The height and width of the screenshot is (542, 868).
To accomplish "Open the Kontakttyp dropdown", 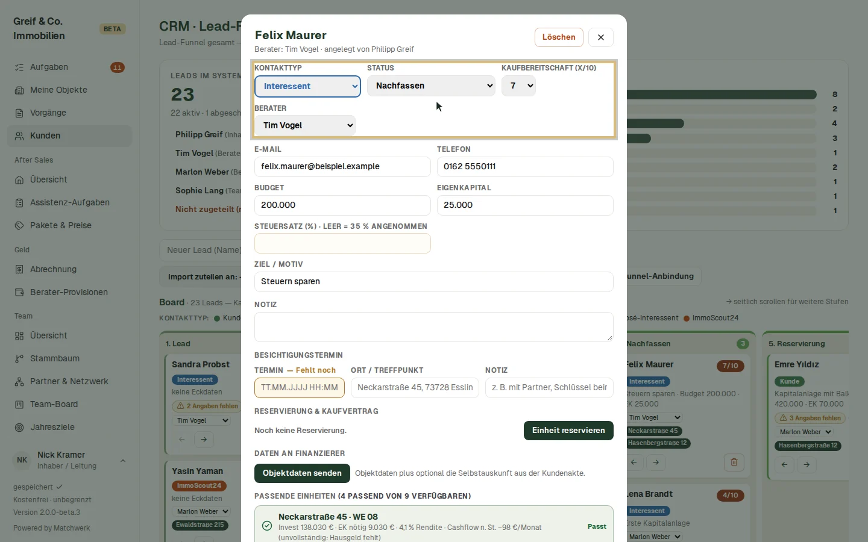I will pos(307,86).
